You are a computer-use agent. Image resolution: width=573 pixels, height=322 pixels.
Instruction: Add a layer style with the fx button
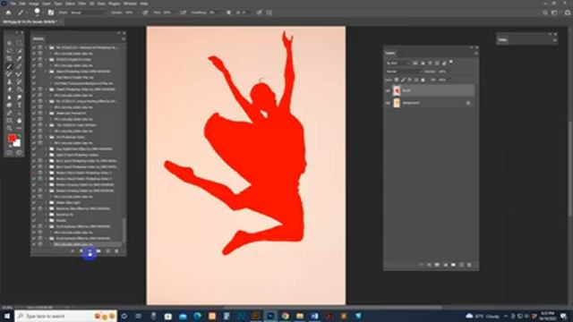click(429, 265)
